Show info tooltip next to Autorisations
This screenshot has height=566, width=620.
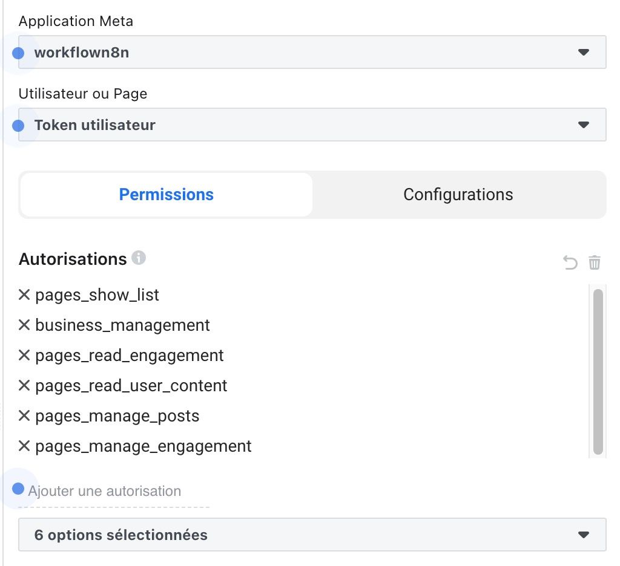click(139, 258)
